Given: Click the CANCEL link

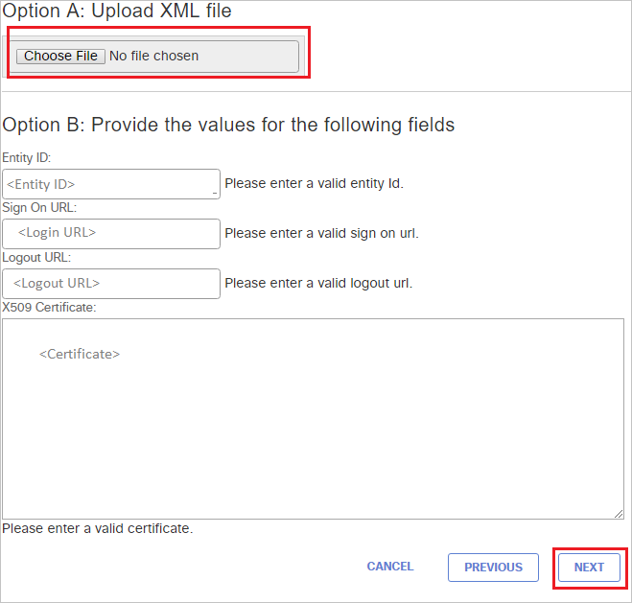Looking at the screenshot, I should click(390, 567).
